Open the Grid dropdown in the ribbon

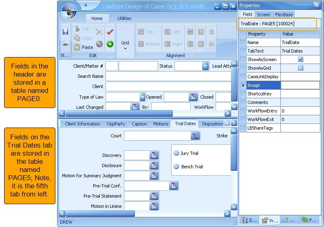125,45
